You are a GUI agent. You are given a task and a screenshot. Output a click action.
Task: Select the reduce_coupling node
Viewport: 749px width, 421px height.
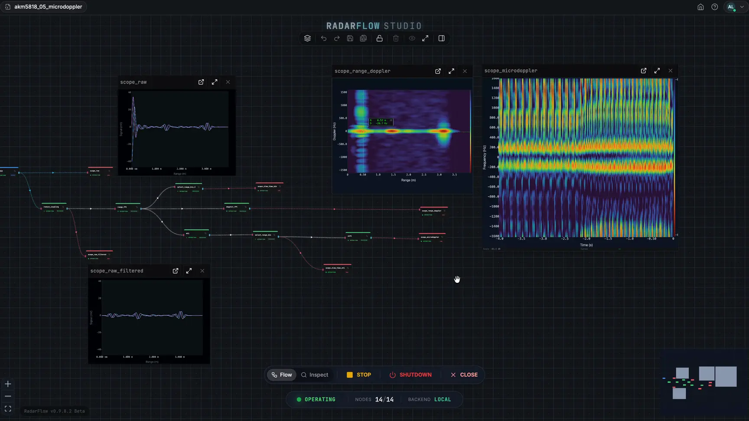(54, 207)
